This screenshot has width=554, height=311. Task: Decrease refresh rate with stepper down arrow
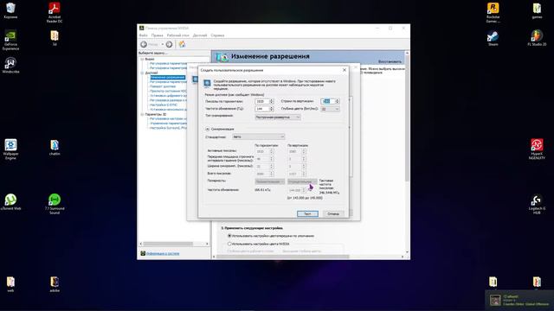click(x=272, y=111)
